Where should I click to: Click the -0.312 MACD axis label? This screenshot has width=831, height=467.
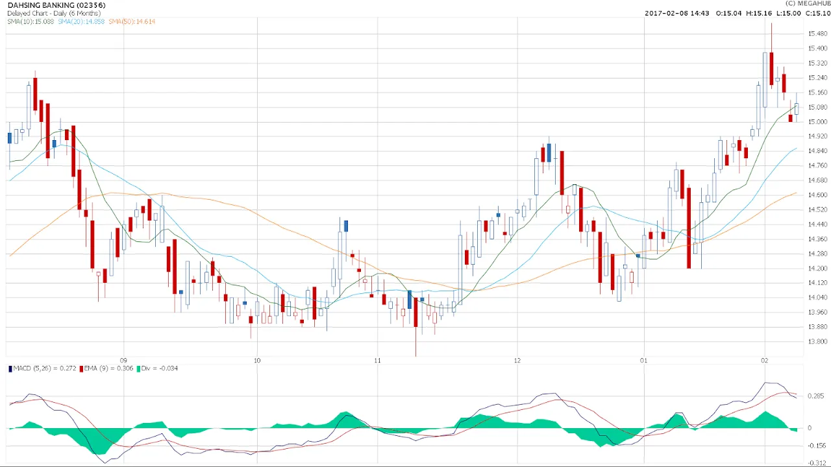pos(817,463)
